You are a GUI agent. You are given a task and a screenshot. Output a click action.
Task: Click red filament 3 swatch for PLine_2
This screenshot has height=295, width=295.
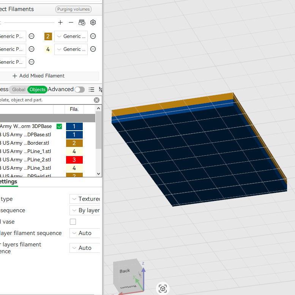point(74,160)
